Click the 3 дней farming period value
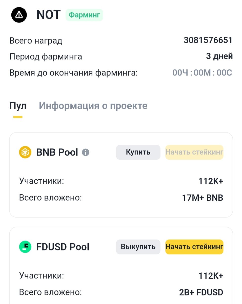This screenshot has height=304, width=242. point(219,56)
